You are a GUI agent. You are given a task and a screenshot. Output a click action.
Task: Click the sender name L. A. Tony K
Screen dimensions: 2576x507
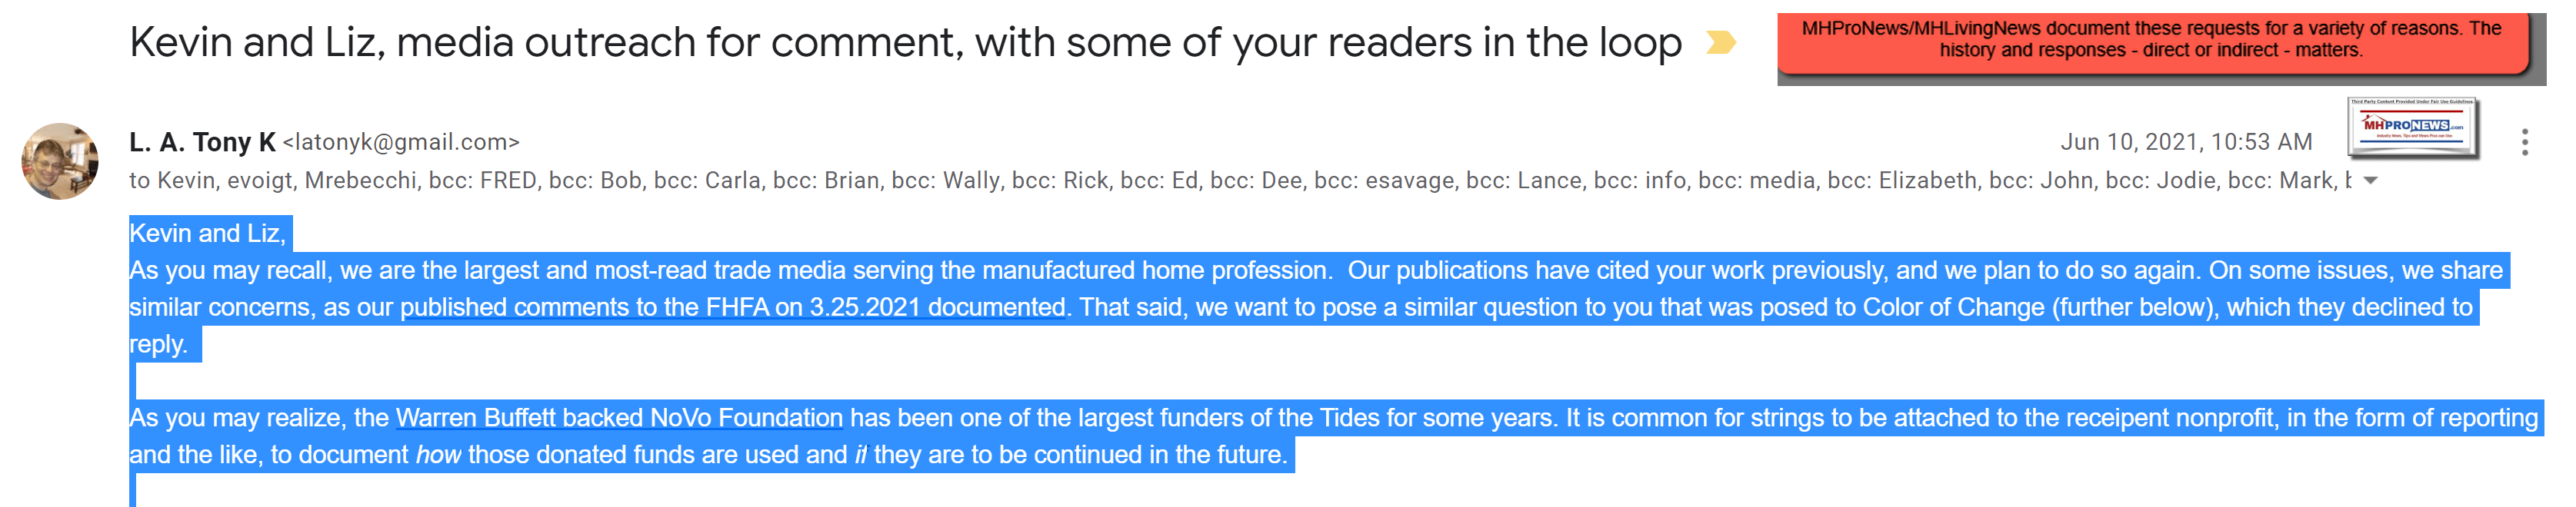(202, 143)
